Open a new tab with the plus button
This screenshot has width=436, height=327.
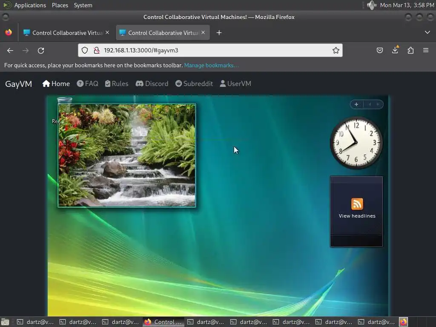[219, 33]
